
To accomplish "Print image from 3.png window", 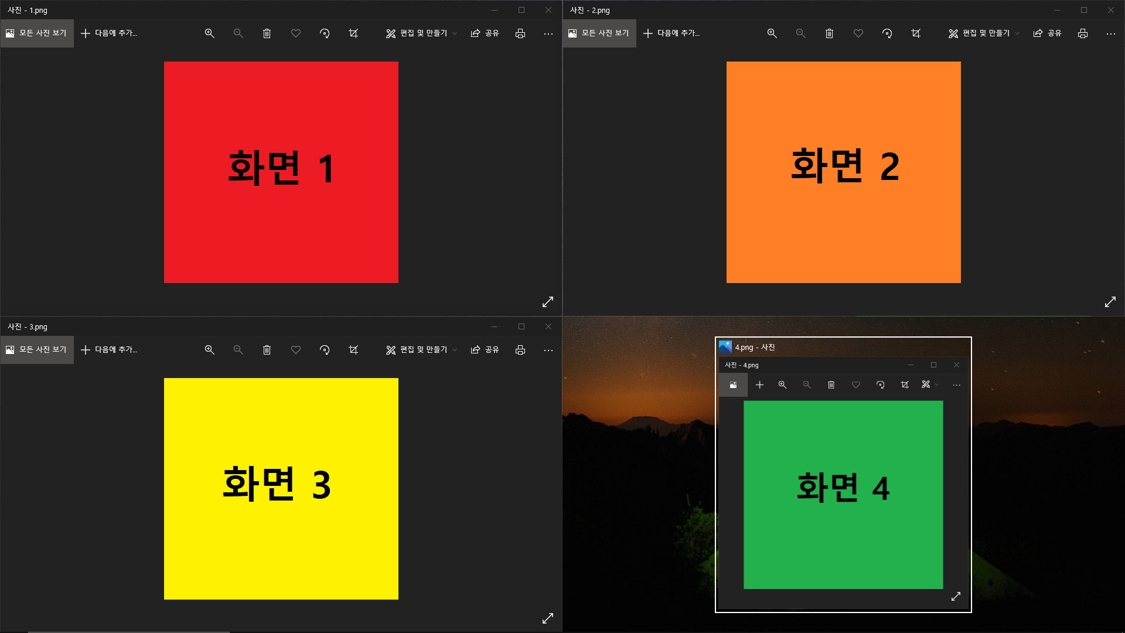I will tap(520, 350).
